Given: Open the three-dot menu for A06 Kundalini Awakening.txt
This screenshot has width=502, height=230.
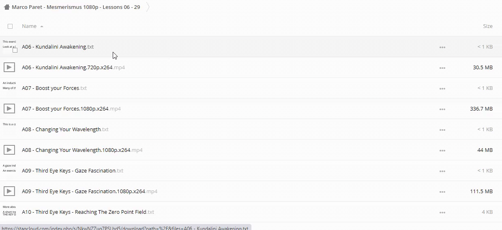Looking at the screenshot, I should click(x=442, y=47).
